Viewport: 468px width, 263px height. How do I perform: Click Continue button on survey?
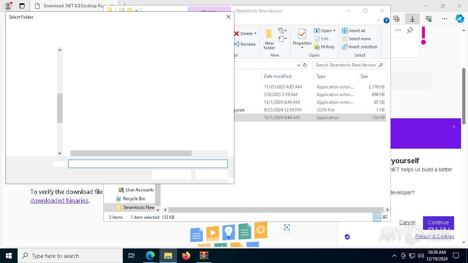(438, 222)
